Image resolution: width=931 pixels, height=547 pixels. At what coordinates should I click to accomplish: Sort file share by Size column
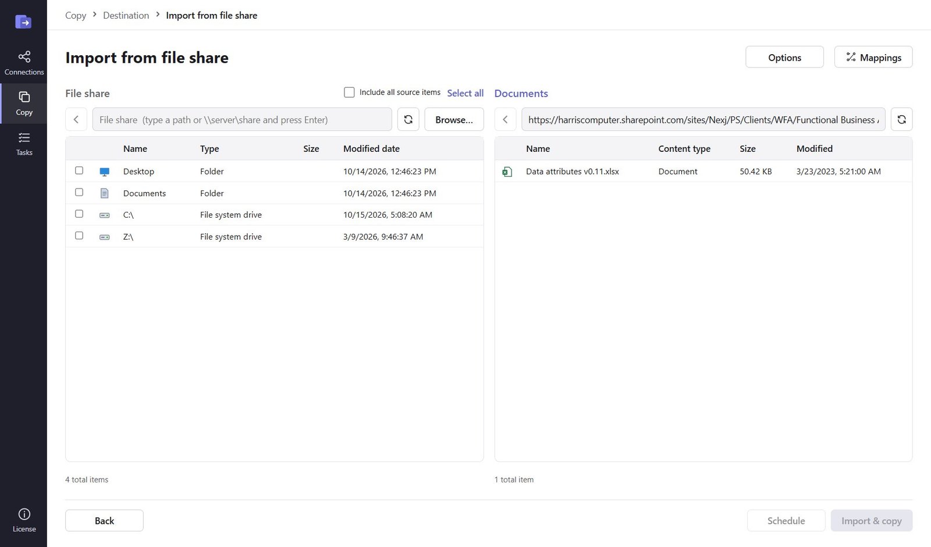point(311,148)
